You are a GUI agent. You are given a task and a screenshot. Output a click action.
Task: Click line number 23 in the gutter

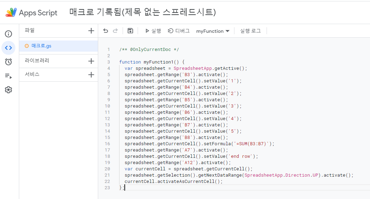[x=107, y=188]
